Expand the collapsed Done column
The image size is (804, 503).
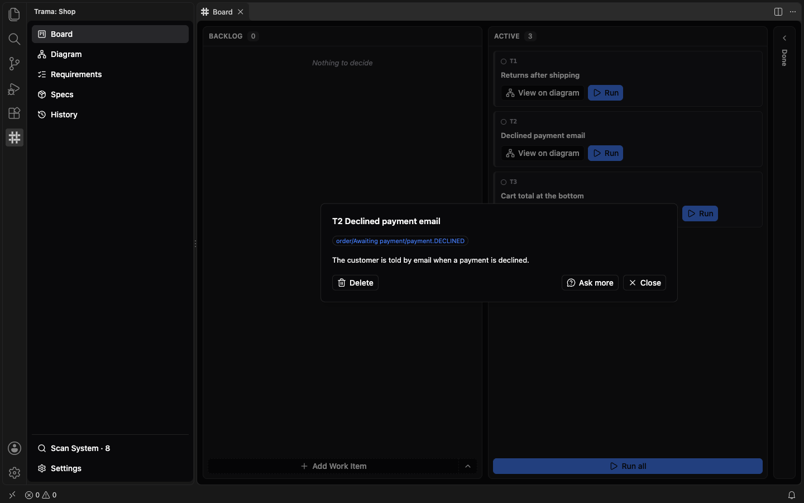point(784,38)
